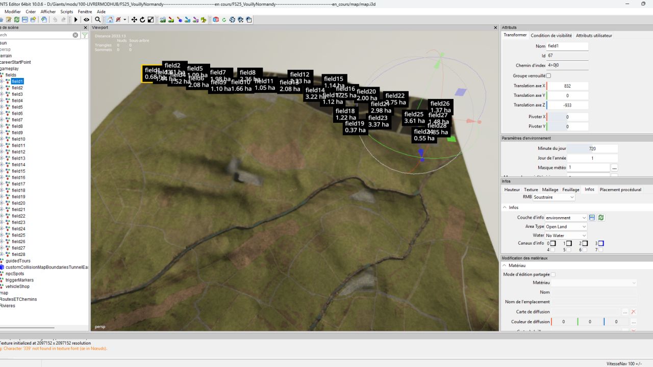This screenshot has height=367, width=653.
Task: Click the undo arrow in toolbar
Action: point(55,20)
